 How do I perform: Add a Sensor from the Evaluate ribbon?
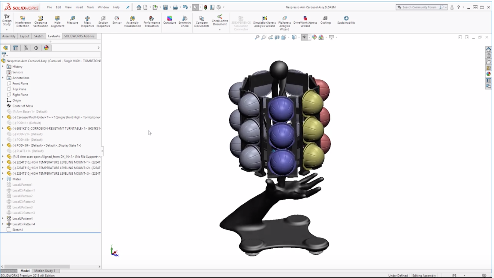point(117,20)
